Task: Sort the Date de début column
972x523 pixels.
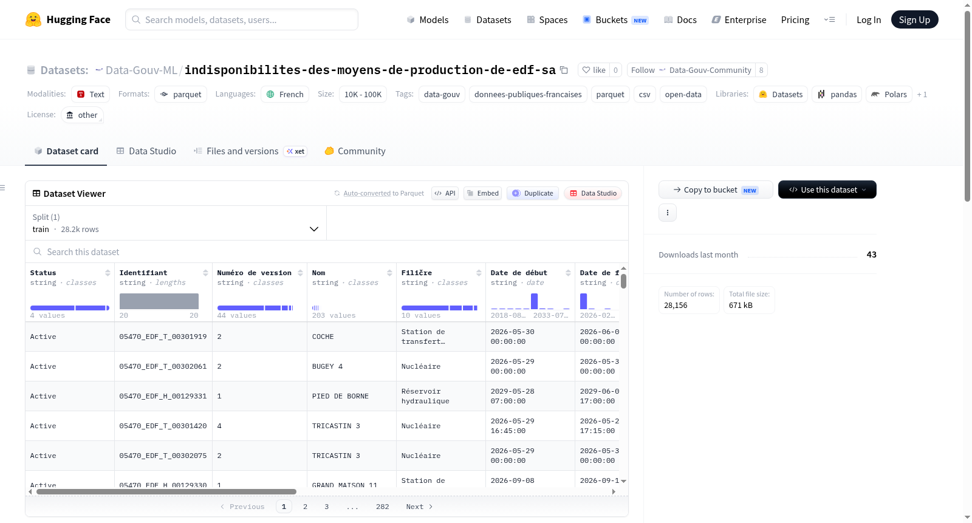Action: click(x=568, y=273)
